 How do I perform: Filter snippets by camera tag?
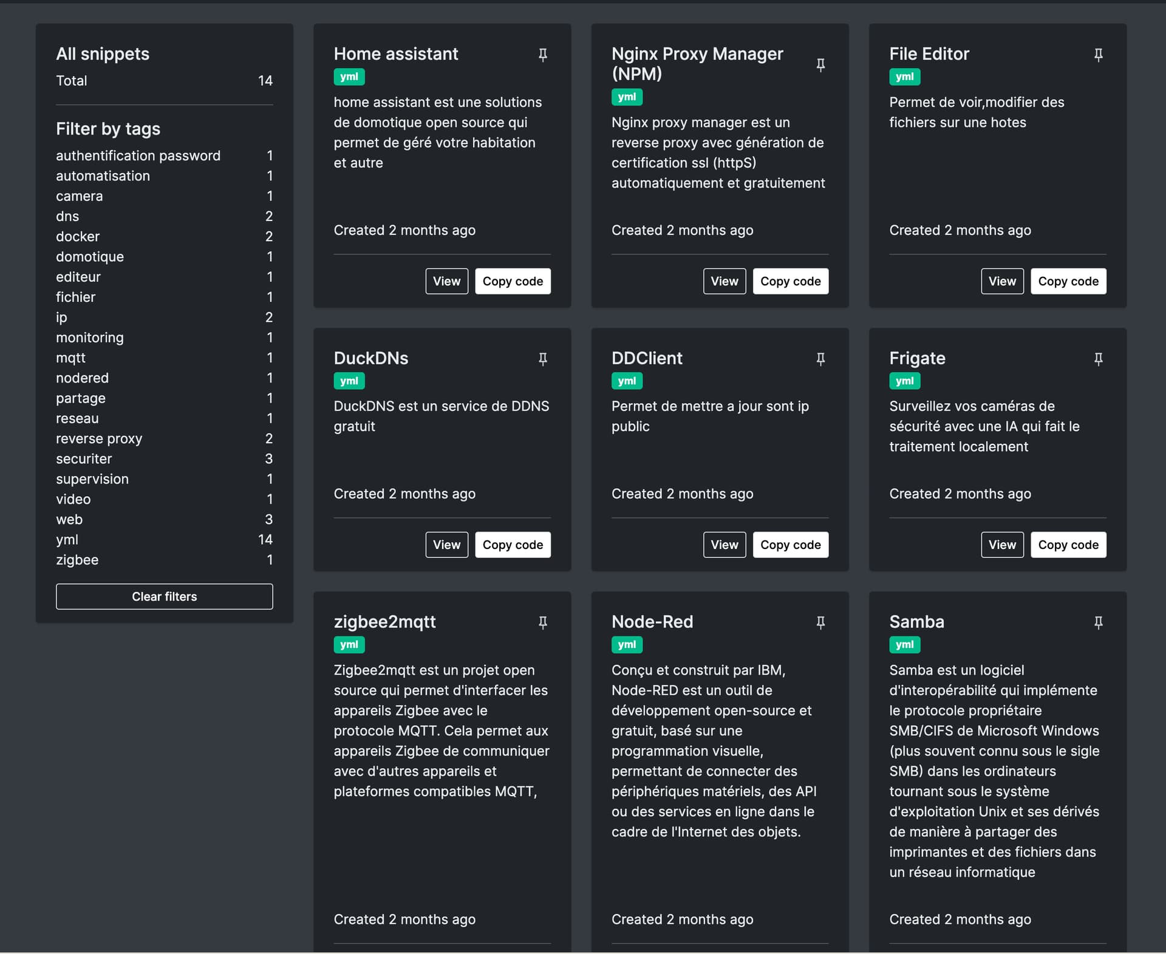tap(164, 196)
